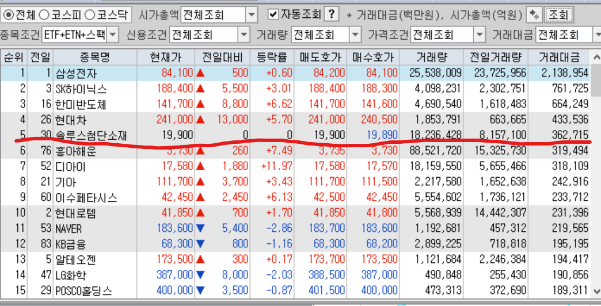The width and height of the screenshot is (601, 306).
Task: Click the vertical scrollbar thumb
Action: (596, 81)
